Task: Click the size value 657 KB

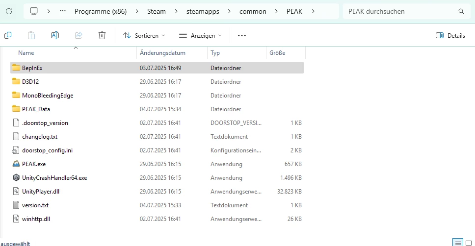Action: 293,164
